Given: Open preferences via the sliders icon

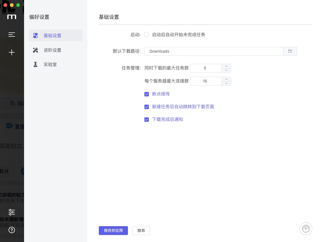Looking at the screenshot, I should click(12, 212).
